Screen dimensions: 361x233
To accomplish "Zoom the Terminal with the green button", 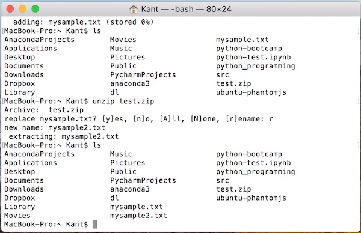I will pos(35,9).
